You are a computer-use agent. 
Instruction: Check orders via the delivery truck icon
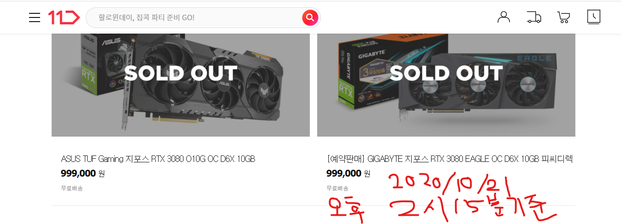533,17
